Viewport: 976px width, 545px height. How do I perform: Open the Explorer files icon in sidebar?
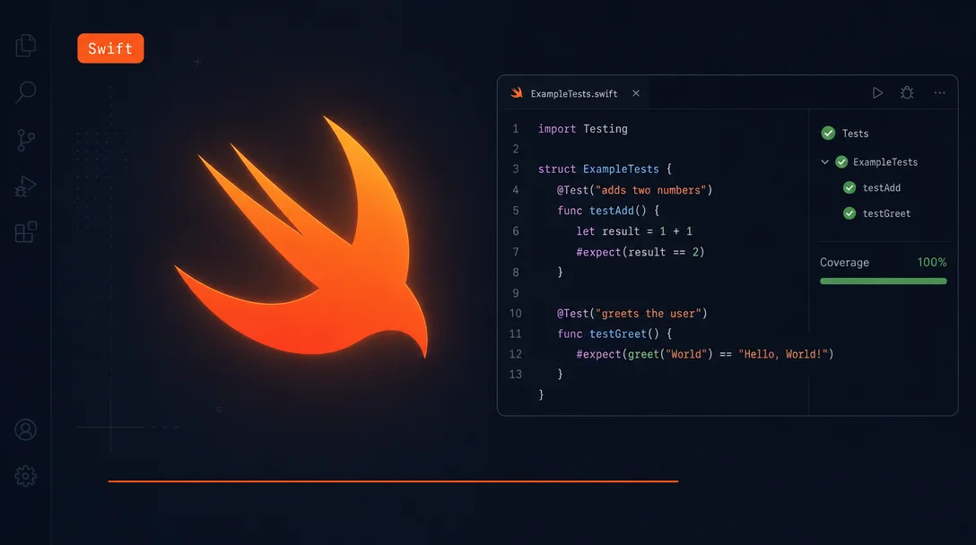(x=25, y=46)
